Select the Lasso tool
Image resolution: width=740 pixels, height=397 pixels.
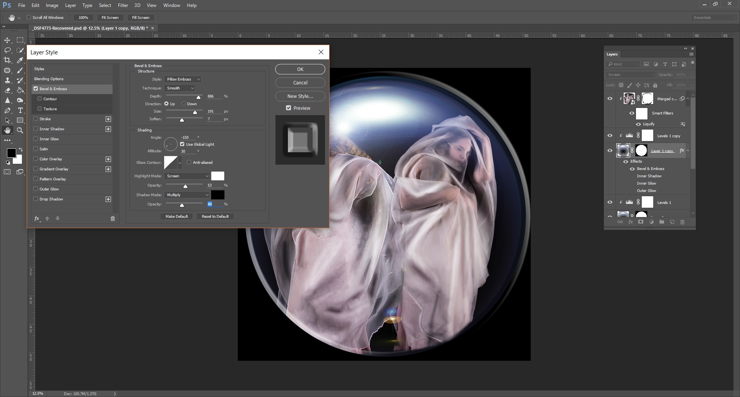click(x=7, y=50)
